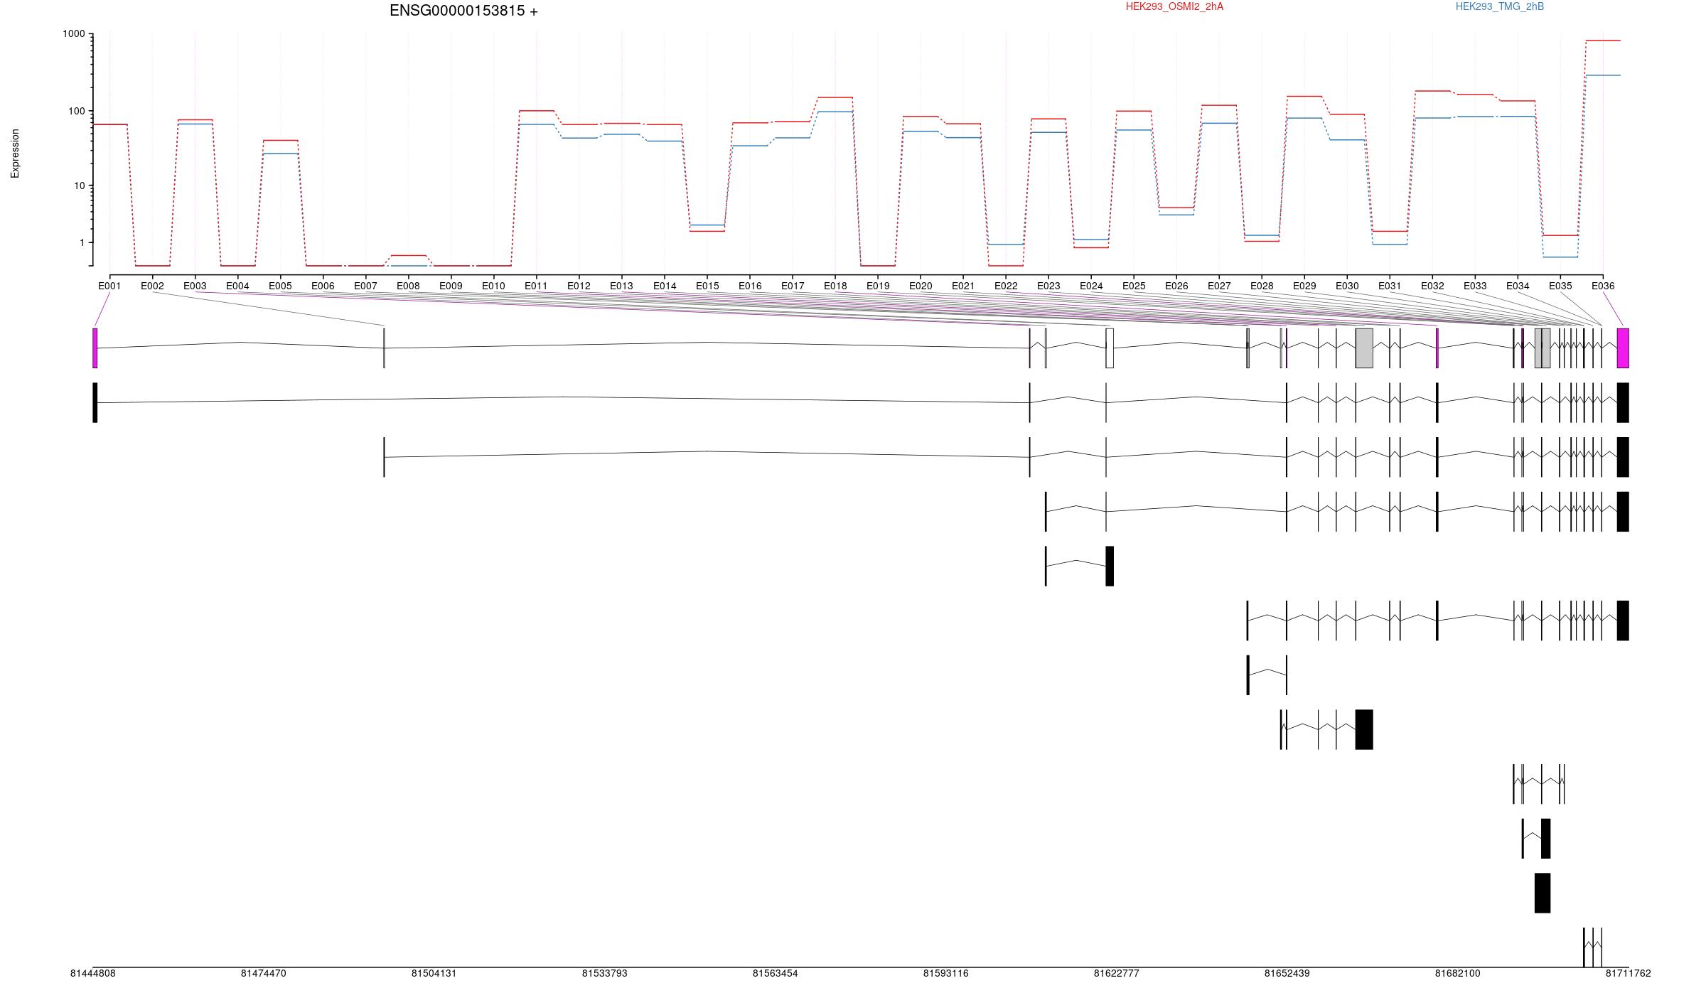Click exon bin label E004
Screen dimensions: 1706x988
[237, 286]
